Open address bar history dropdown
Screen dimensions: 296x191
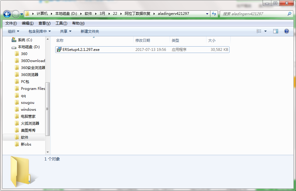tap(207, 14)
